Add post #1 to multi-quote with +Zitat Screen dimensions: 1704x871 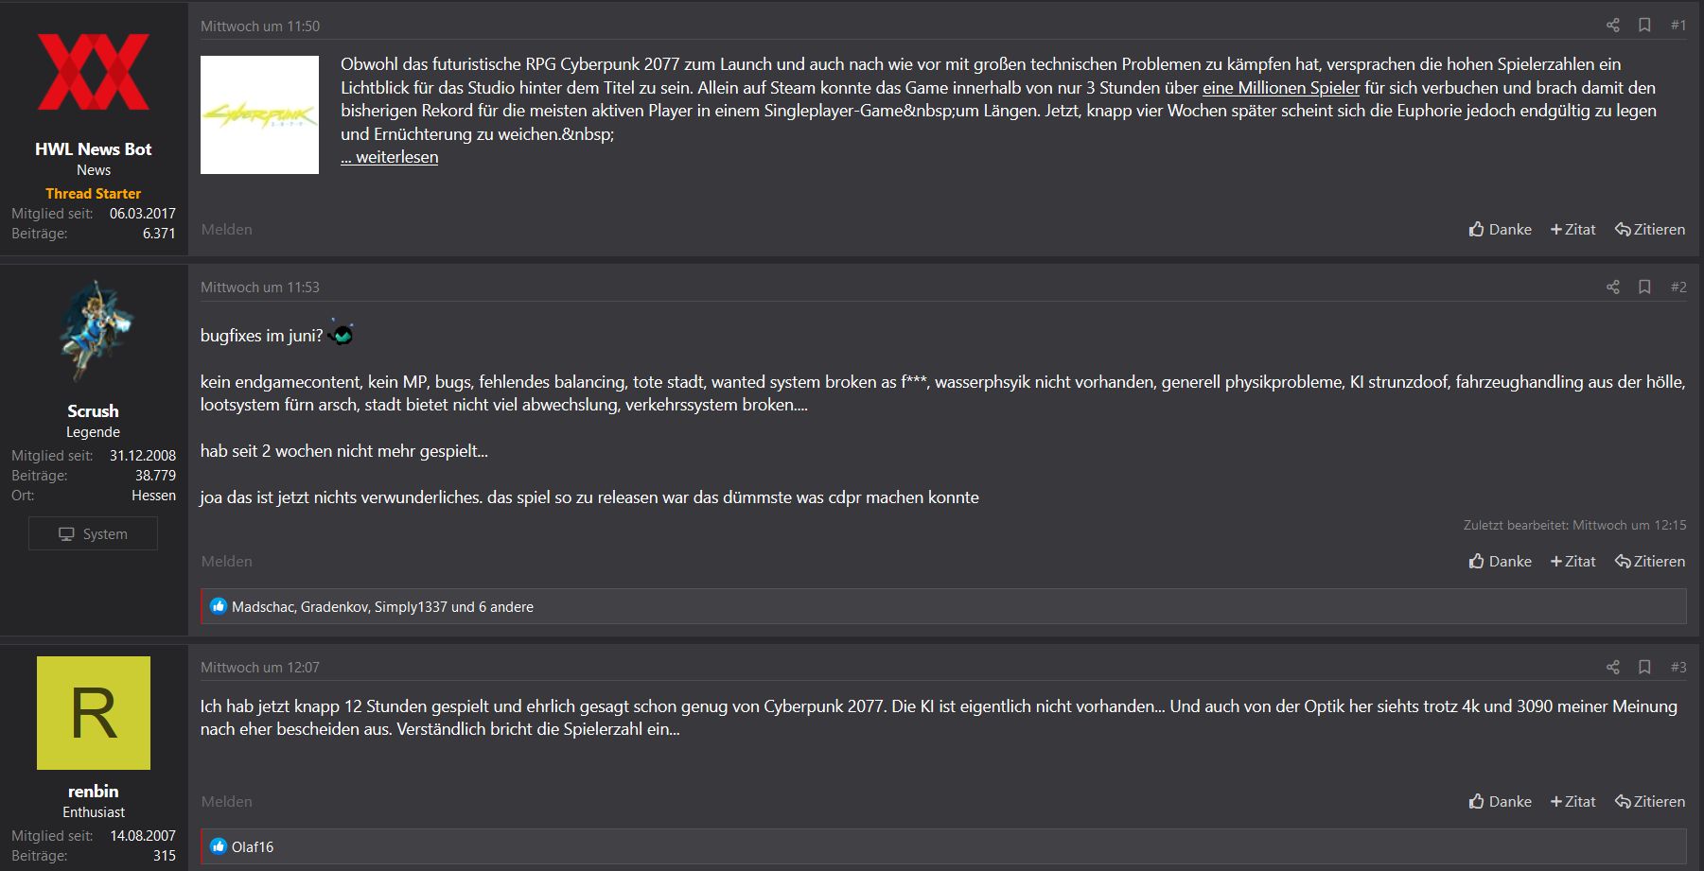tap(1572, 229)
